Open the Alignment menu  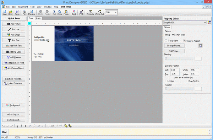click(23, 7)
